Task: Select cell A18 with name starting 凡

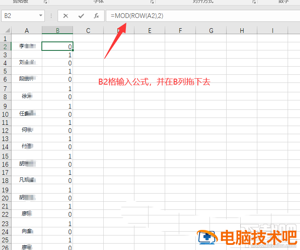Action: click(x=26, y=180)
